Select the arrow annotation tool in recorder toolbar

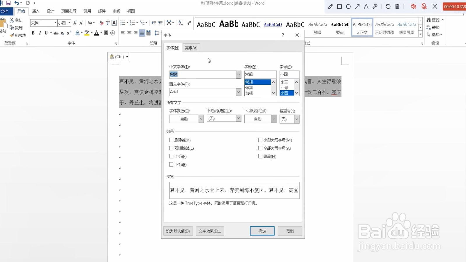point(357,6)
